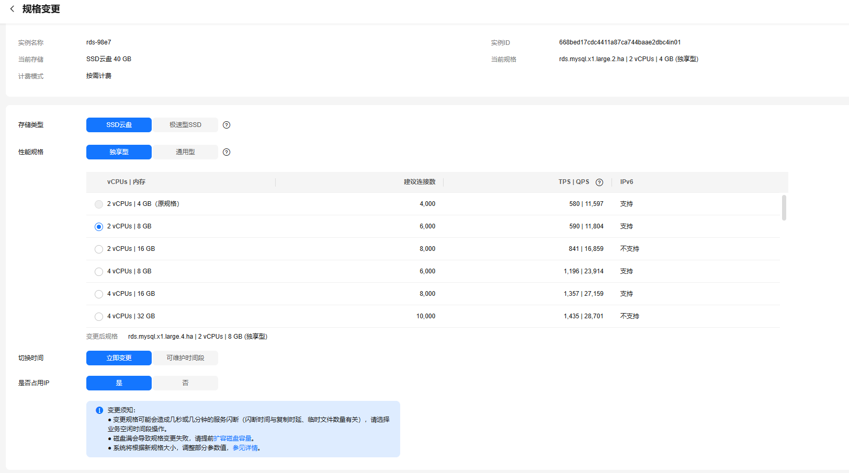849x473 pixels.
Task: Choose the 4 vCPUs | 16 GB spec
Action: click(x=99, y=294)
